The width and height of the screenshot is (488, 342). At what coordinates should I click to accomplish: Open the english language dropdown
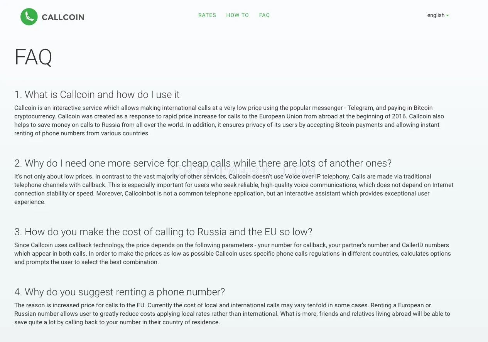click(438, 15)
